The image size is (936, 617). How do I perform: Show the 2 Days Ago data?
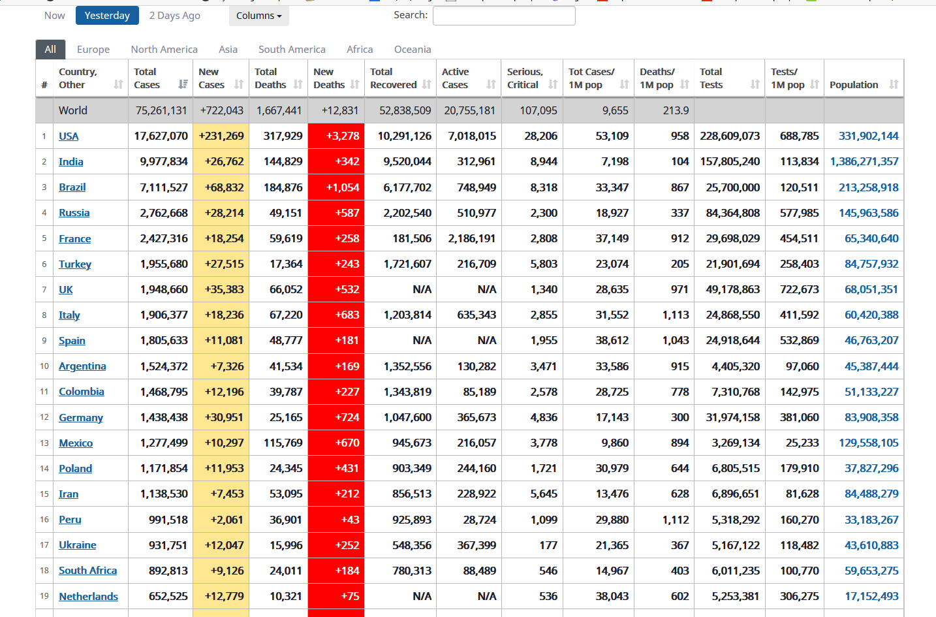(175, 16)
